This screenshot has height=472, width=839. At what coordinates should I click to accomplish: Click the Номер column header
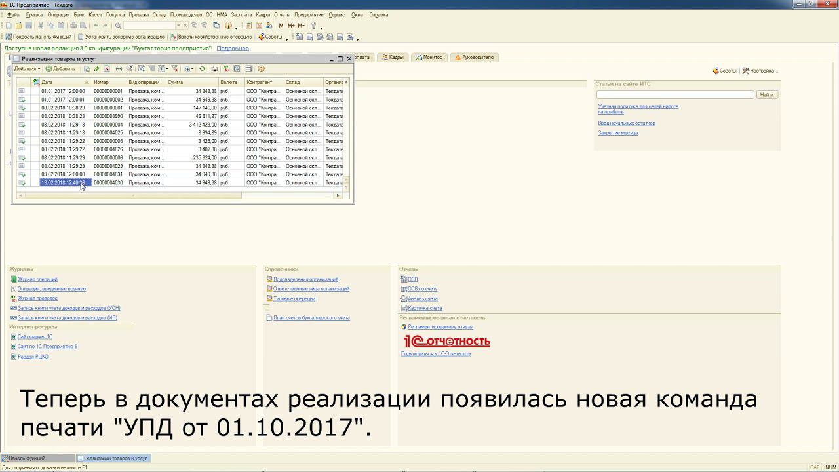click(x=109, y=82)
